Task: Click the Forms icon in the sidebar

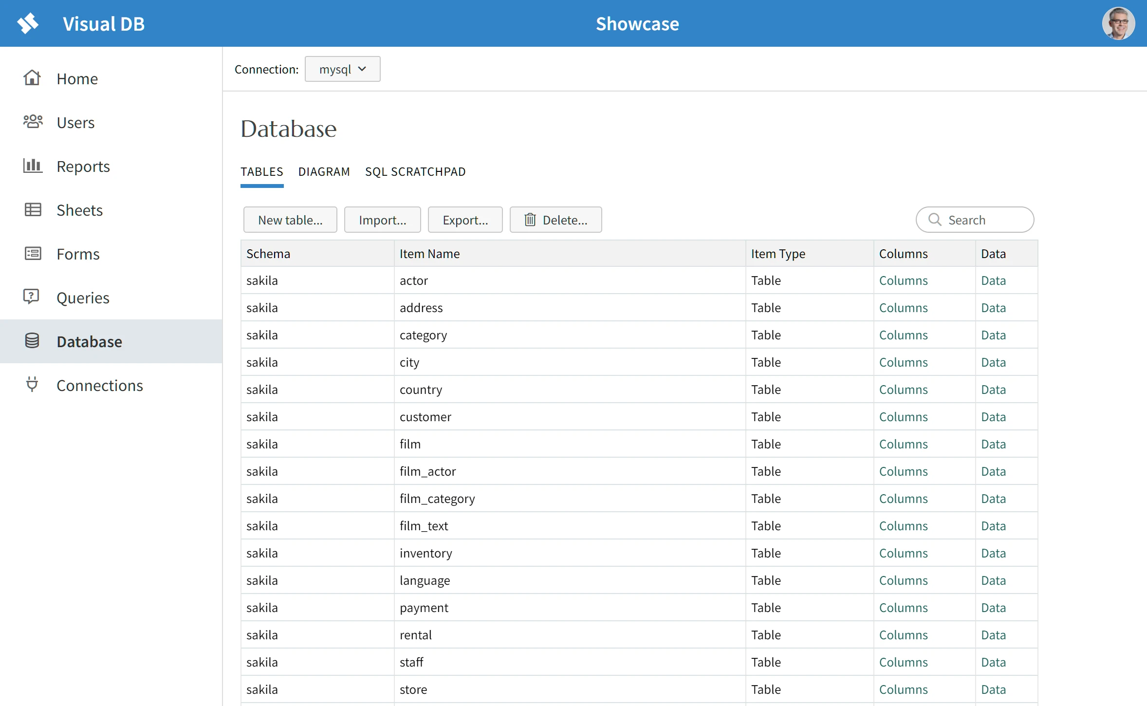Action: tap(33, 254)
